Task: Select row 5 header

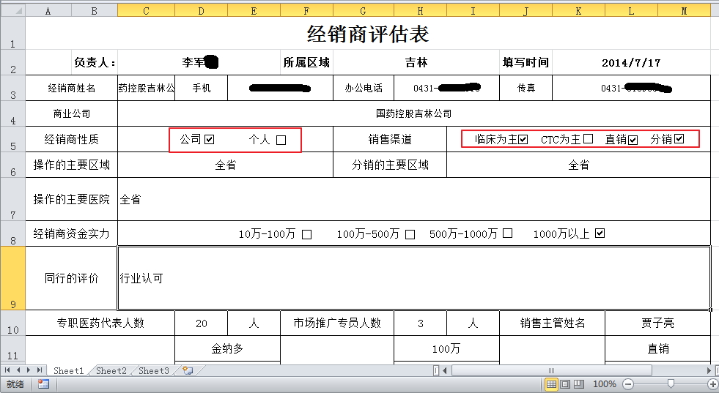Action: (13, 139)
